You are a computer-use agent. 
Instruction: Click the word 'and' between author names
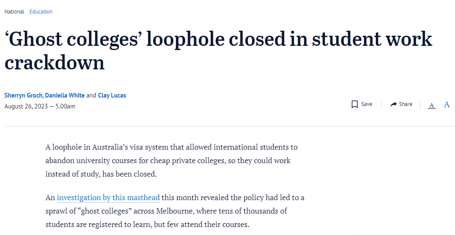point(91,95)
